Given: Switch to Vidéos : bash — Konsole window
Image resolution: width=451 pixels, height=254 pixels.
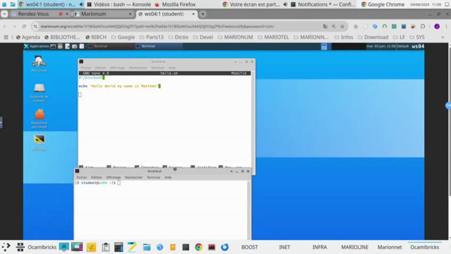Looking at the screenshot, I should [x=119, y=4].
